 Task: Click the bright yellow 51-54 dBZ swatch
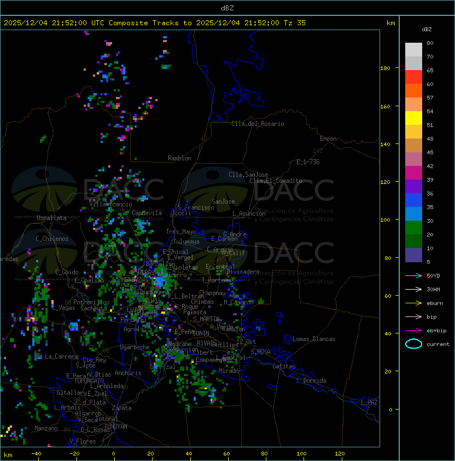click(x=413, y=118)
